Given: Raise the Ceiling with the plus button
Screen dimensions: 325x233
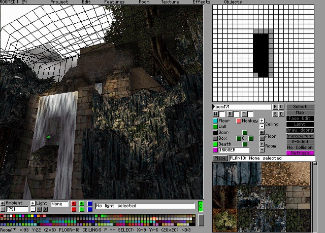Looking at the screenshot, I should pyautogui.click(x=262, y=121).
